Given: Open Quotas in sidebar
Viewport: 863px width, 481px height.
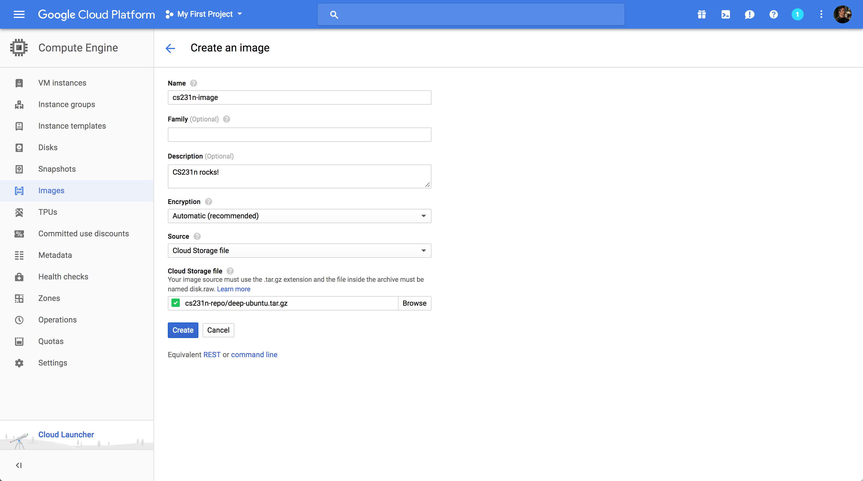Looking at the screenshot, I should click(77, 342).
